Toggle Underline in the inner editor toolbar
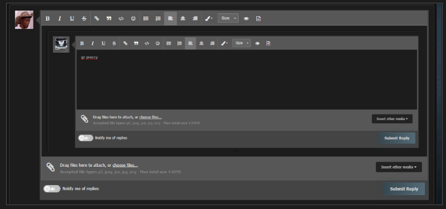This screenshot has height=209, width=446. click(x=103, y=43)
